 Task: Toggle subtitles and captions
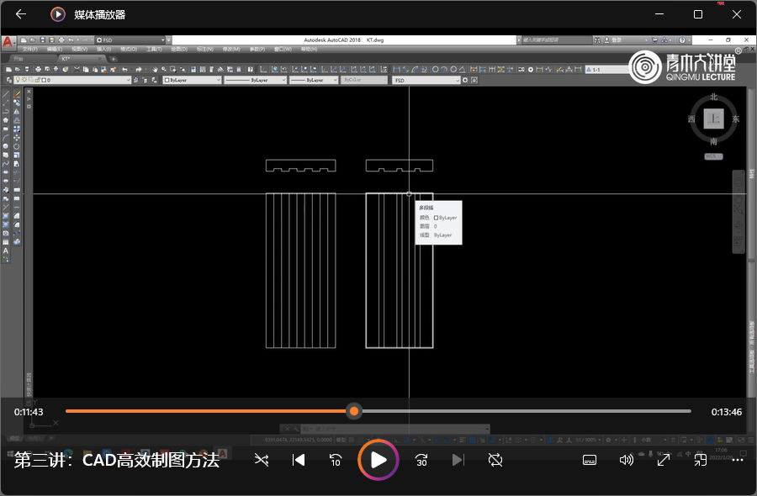click(x=590, y=460)
